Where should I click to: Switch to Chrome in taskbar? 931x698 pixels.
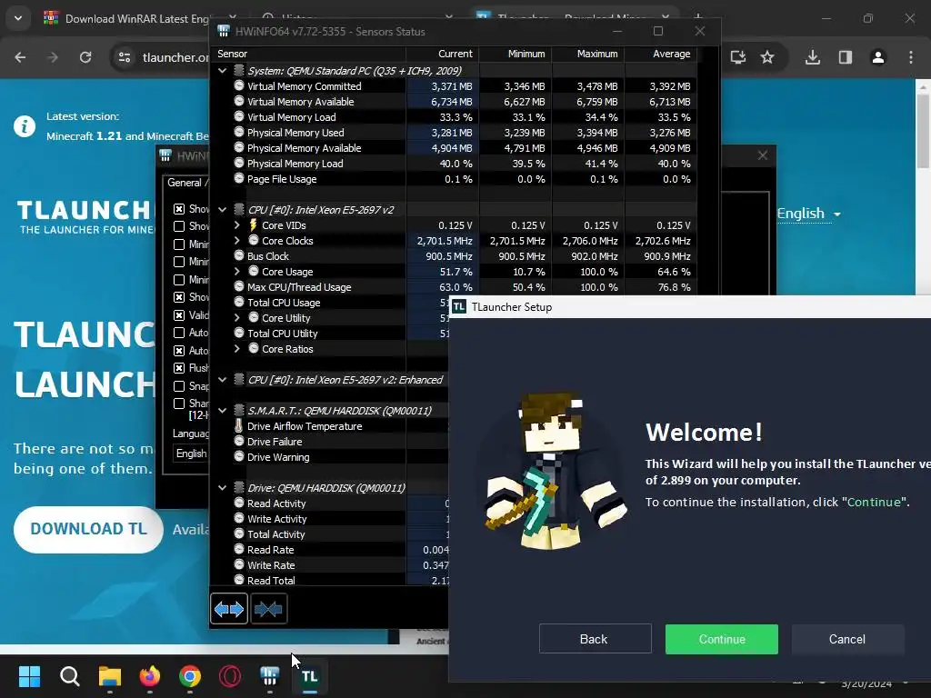tap(190, 676)
